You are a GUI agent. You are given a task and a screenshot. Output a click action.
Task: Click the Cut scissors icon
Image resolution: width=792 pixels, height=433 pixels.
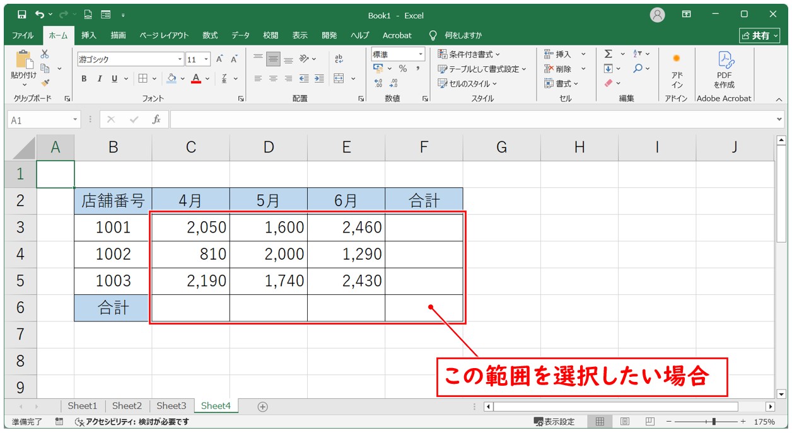tap(45, 54)
